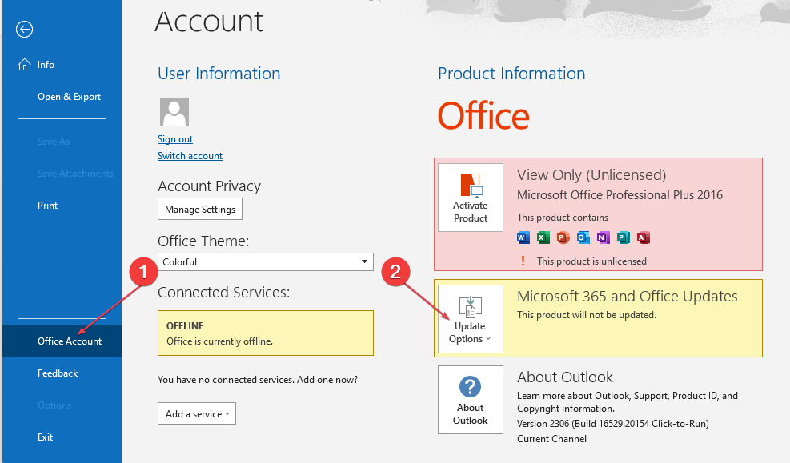Click the Excel app icon
The image size is (790, 463).
(x=543, y=237)
